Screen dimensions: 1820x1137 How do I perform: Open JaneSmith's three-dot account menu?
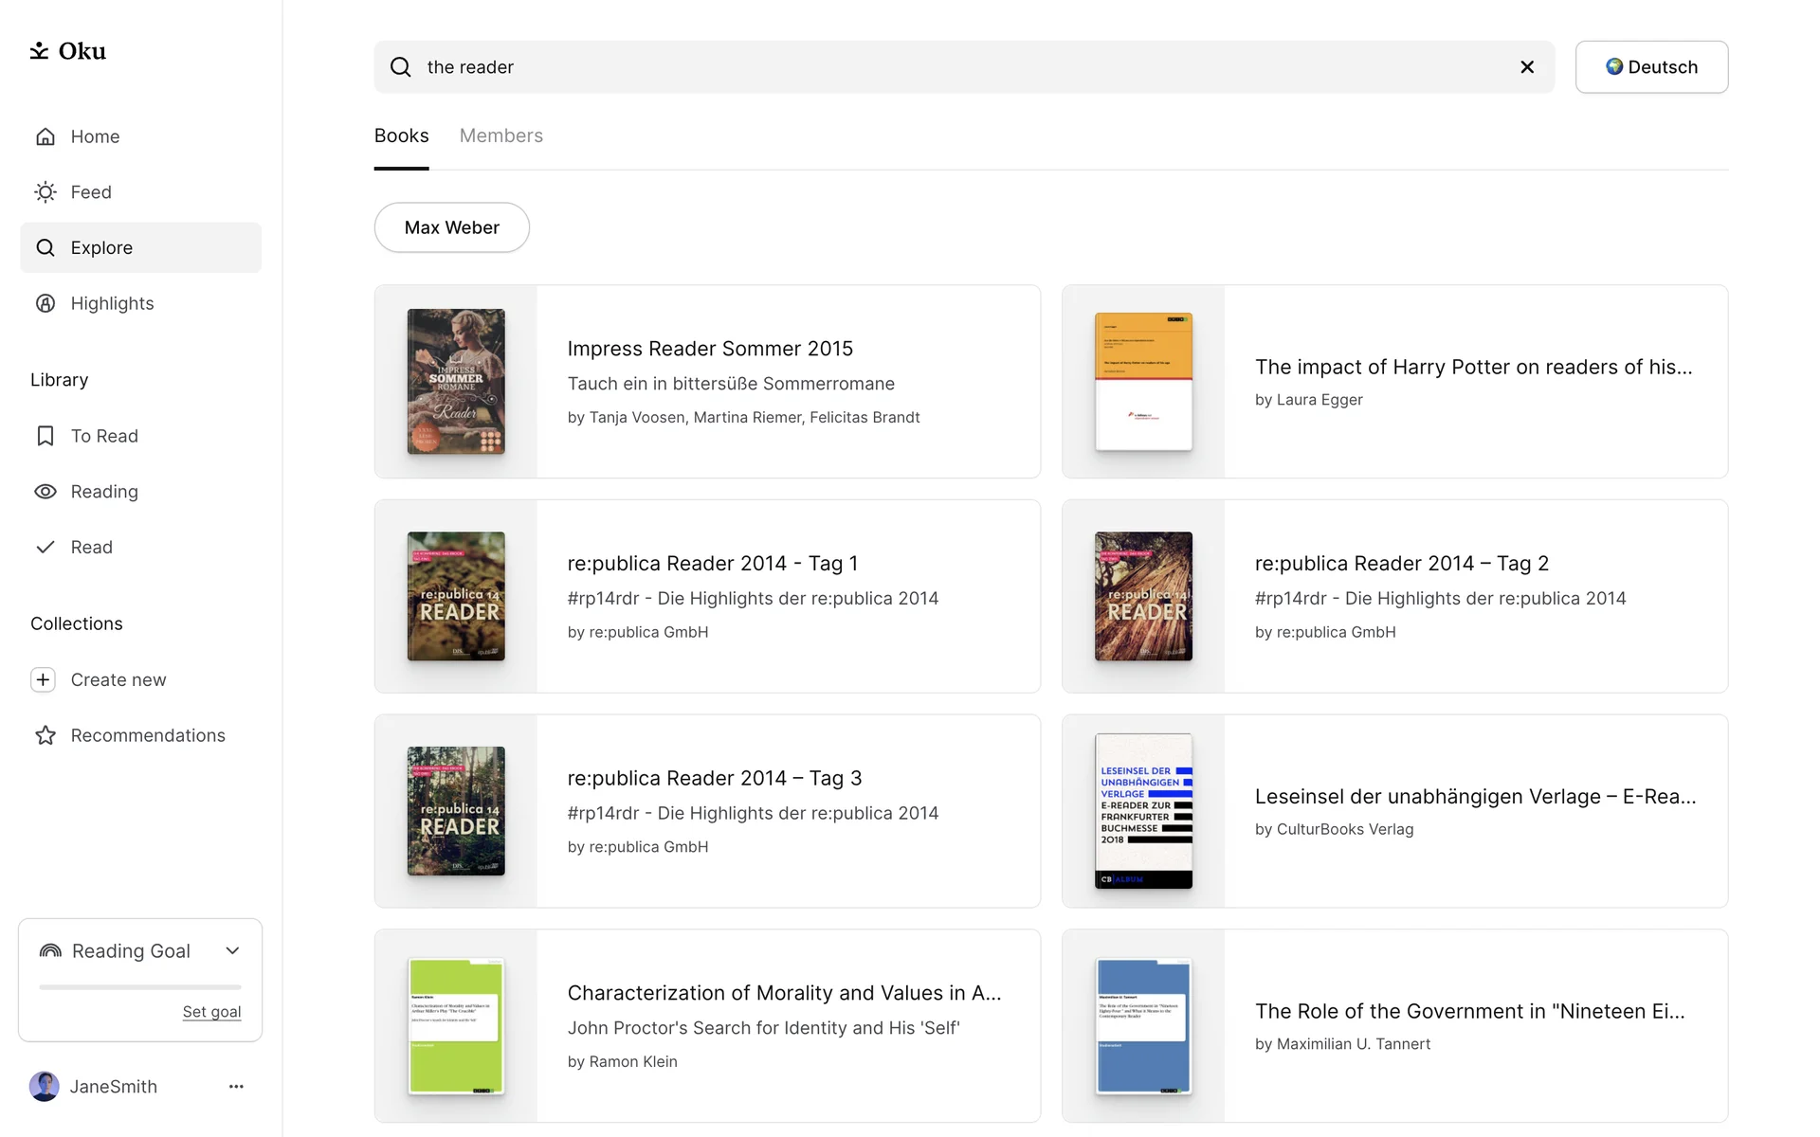(x=236, y=1087)
